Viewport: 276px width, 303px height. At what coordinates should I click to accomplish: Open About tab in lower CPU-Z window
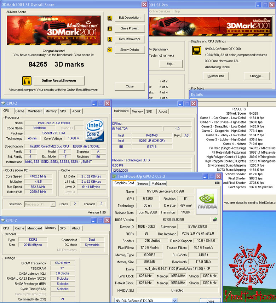point(76,228)
